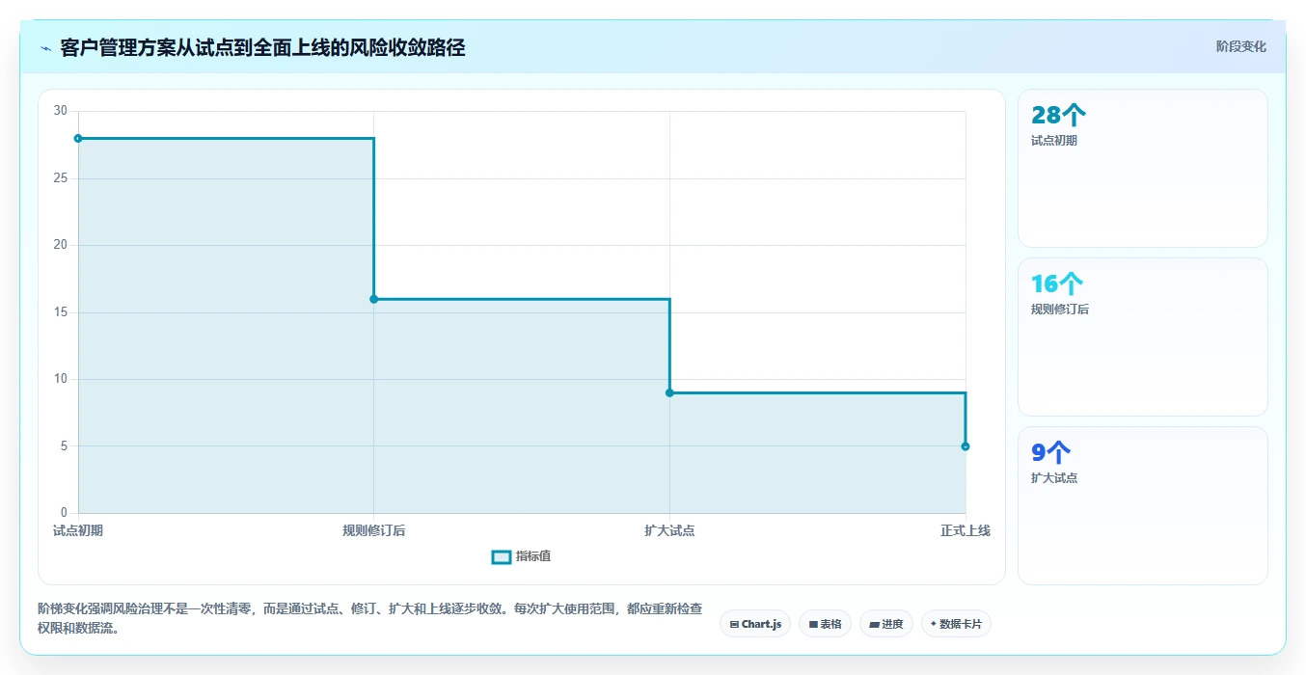Click the y-axis value 25
This screenshot has width=1306, height=675.
[61, 178]
